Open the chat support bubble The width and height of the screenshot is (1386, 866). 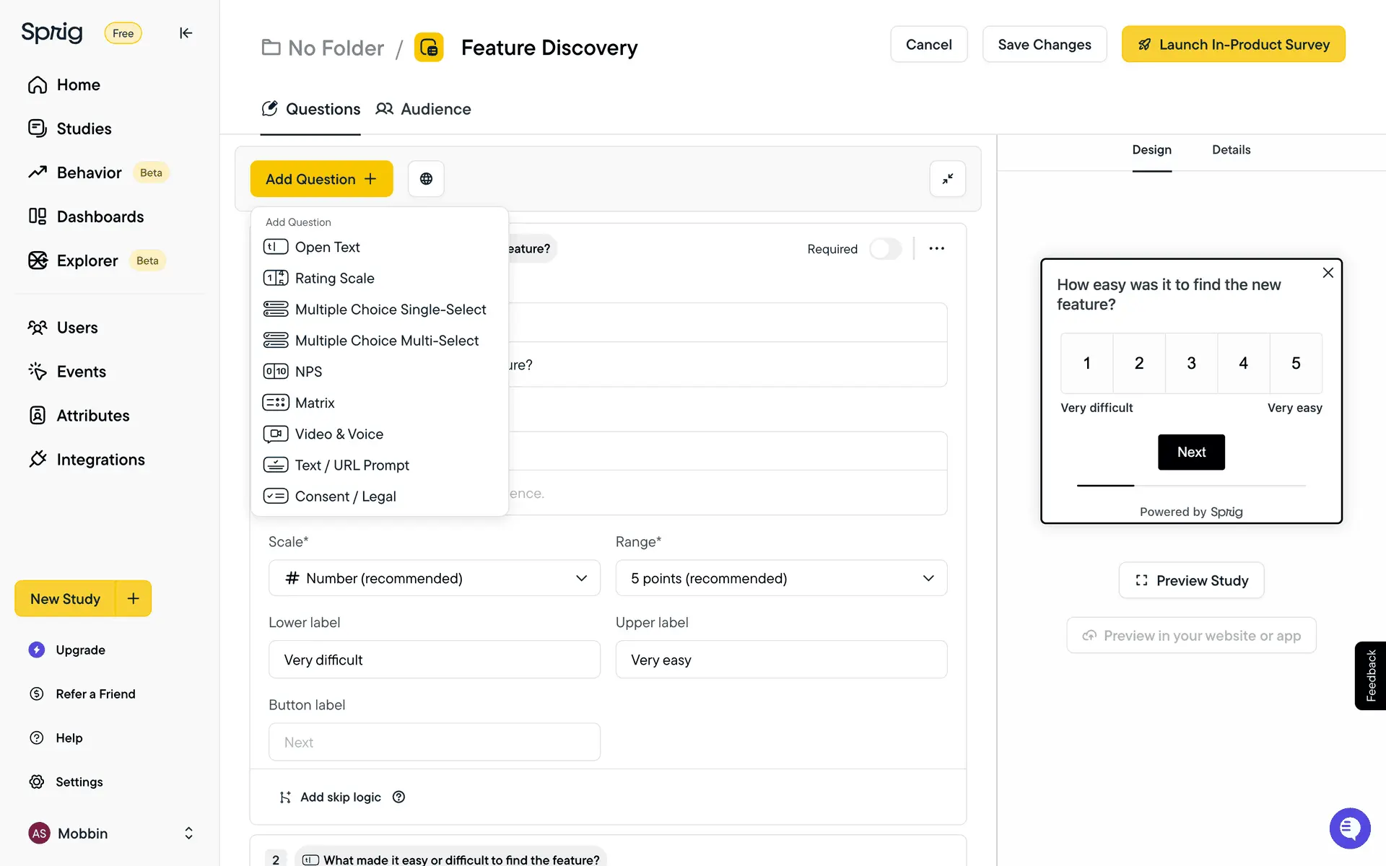[x=1349, y=828]
